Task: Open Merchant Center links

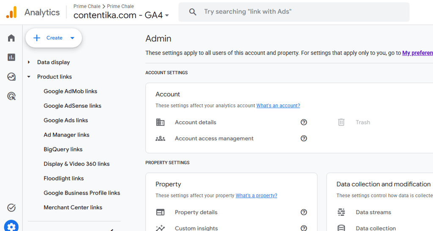Action: tap(73, 208)
